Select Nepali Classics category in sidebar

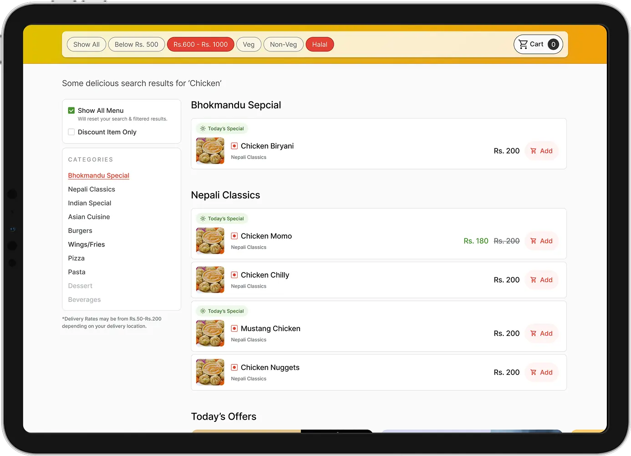click(92, 189)
